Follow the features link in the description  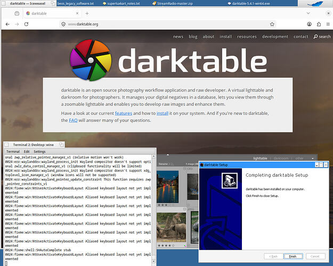click(x=124, y=113)
